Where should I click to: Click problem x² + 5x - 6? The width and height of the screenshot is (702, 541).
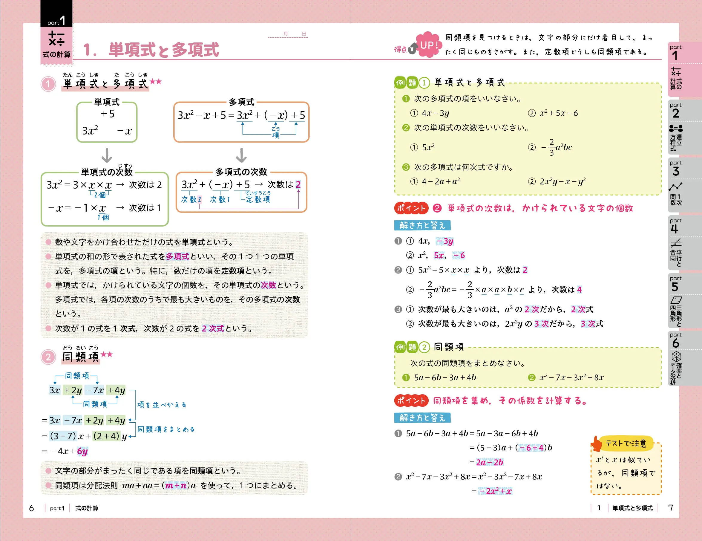[559, 113]
